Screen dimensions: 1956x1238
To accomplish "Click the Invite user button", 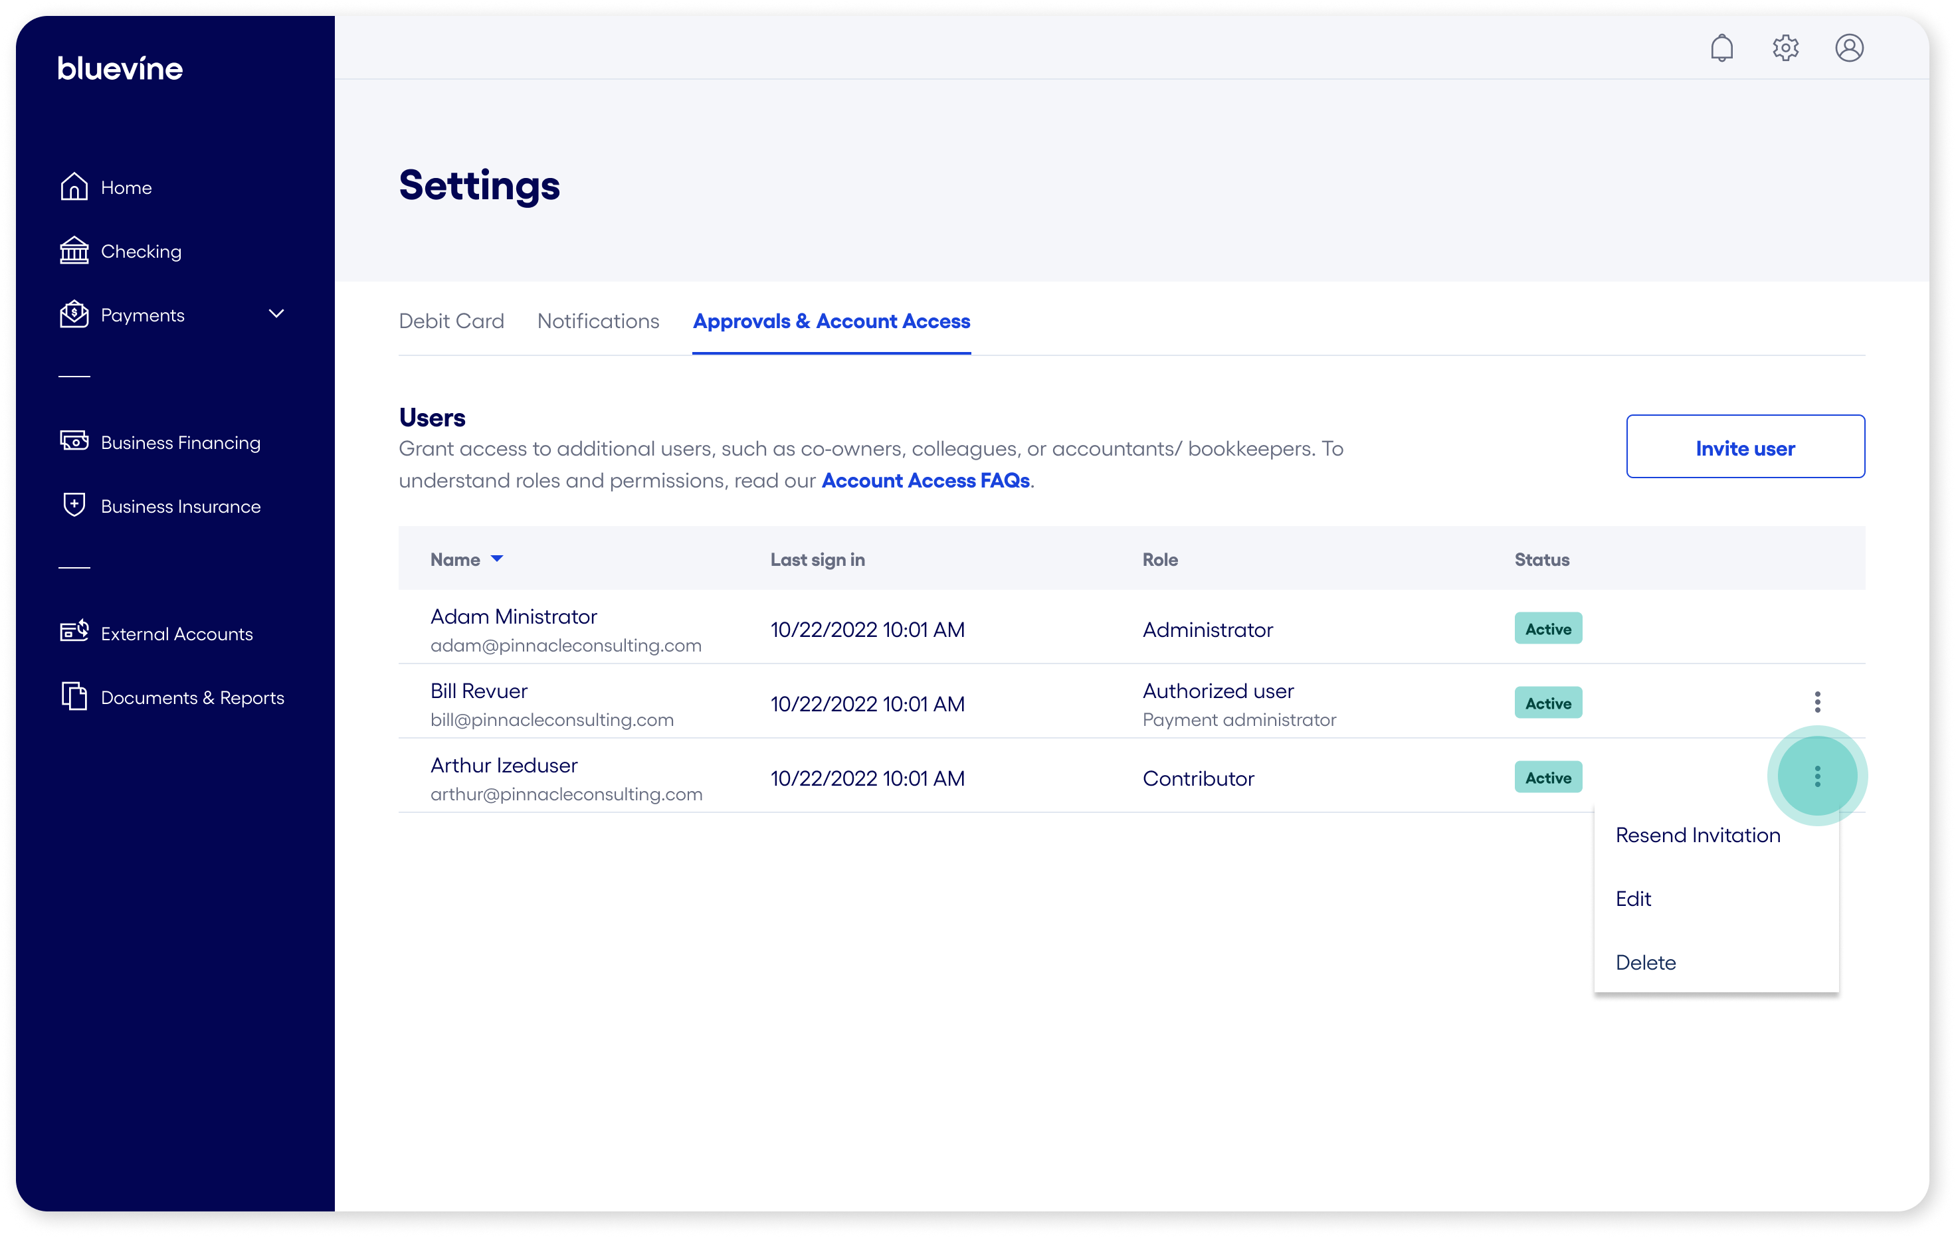I will [x=1745, y=447].
